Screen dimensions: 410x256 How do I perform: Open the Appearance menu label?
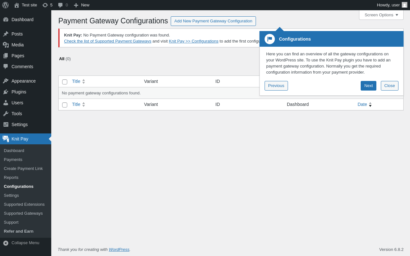24,81
